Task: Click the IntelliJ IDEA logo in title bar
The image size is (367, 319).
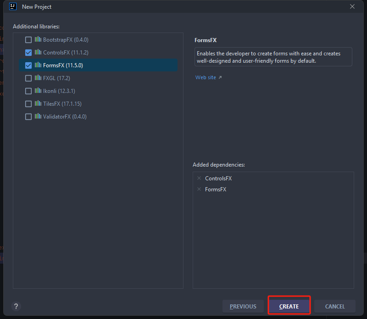Action: pos(13,6)
